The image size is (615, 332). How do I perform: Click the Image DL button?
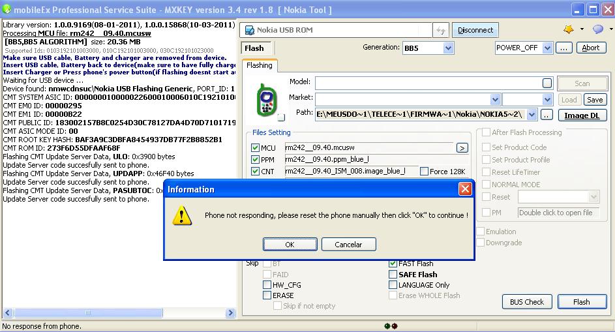(582, 115)
